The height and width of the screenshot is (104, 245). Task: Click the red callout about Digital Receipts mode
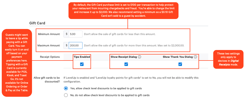pyautogui.click(x=228, y=59)
